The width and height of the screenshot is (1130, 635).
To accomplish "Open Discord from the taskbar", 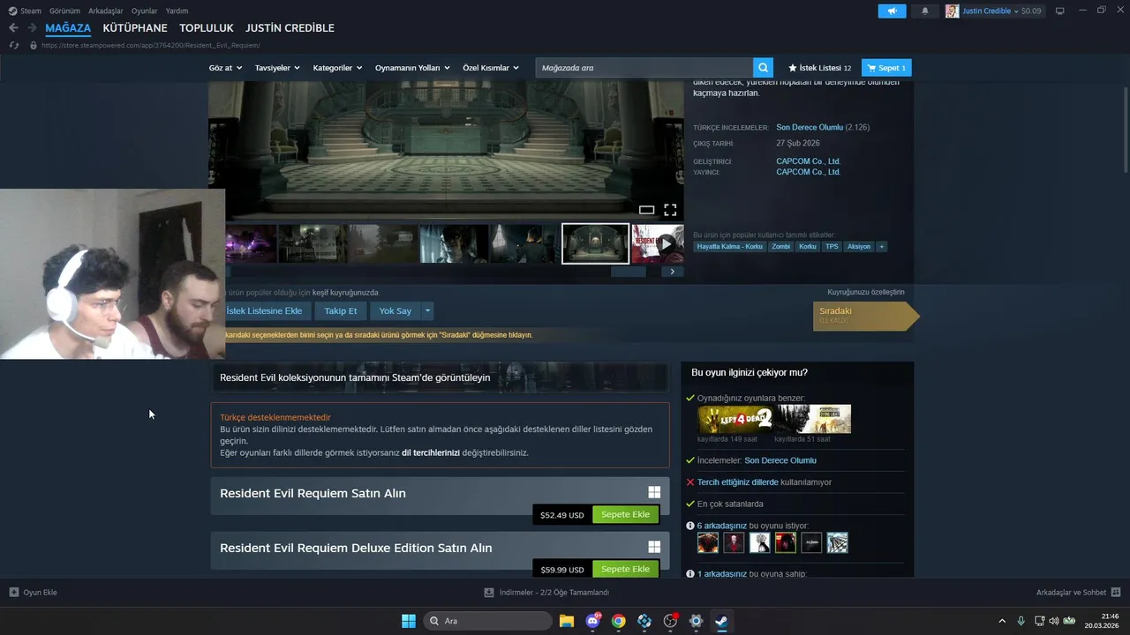I will pyautogui.click(x=592, y=621).
